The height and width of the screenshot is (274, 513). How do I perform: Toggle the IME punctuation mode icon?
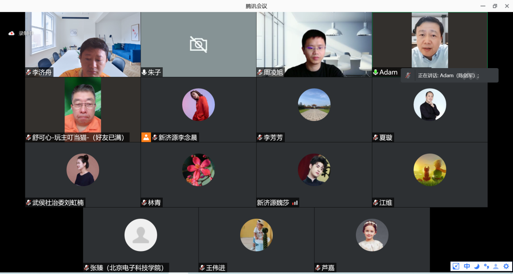(x=486, y=266)
